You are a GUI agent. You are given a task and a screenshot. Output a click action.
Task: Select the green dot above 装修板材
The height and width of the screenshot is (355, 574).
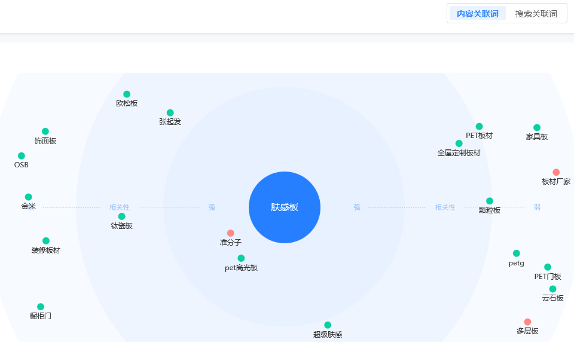46,240
